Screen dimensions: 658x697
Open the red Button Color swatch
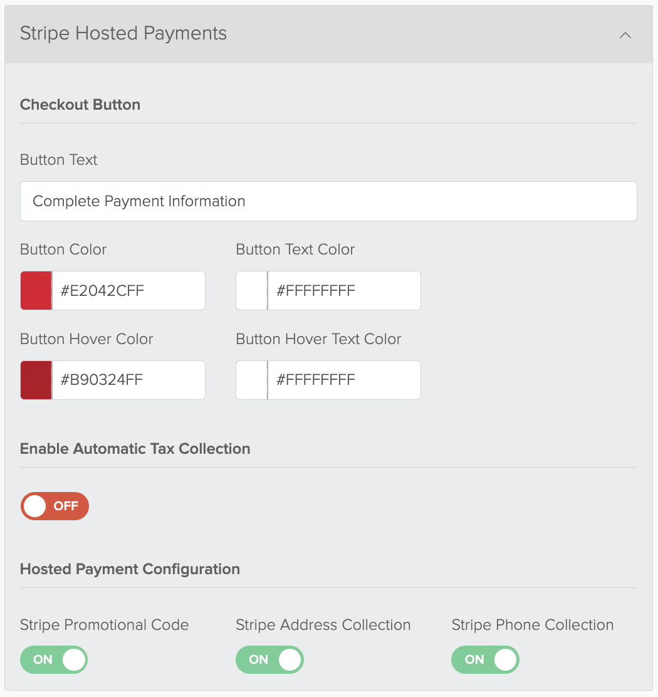click(36, 290)
